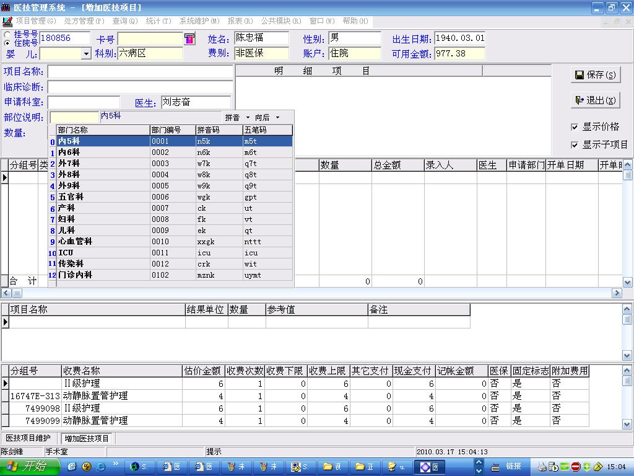The width and height of the screenshot is (634, 476).
Task: Open the 窗口(W) menu
Action: coord(322,21)
